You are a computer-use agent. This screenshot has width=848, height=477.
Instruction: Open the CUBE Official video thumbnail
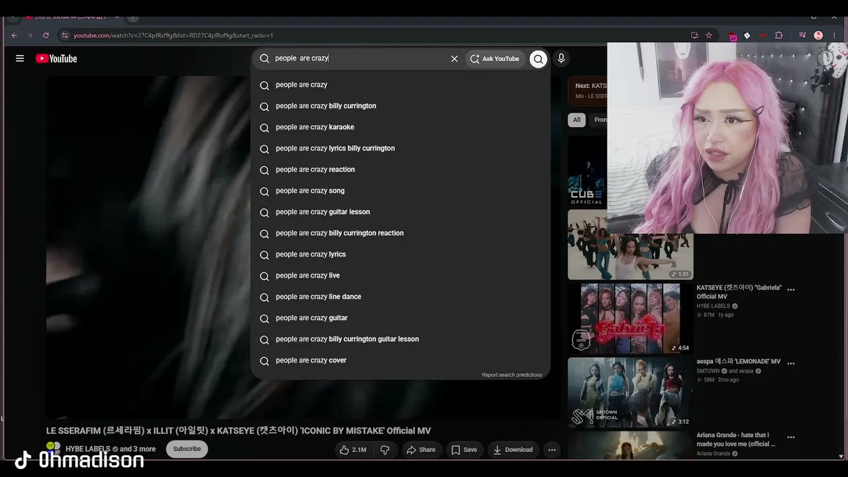tap(588, 171)
